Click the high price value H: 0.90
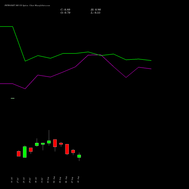The width and height of the screenshot is (189, 189). [x=96, y=10]
